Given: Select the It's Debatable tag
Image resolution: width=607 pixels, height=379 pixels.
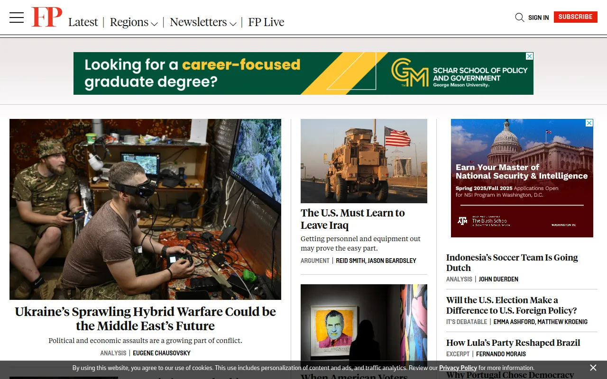Looking at the screenshot, I should [467, 322].
